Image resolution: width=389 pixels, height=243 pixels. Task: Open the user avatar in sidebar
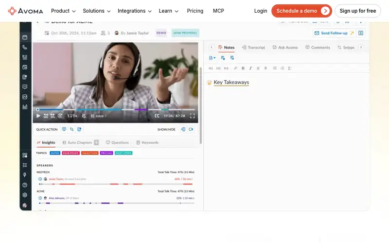click(25, 205)
